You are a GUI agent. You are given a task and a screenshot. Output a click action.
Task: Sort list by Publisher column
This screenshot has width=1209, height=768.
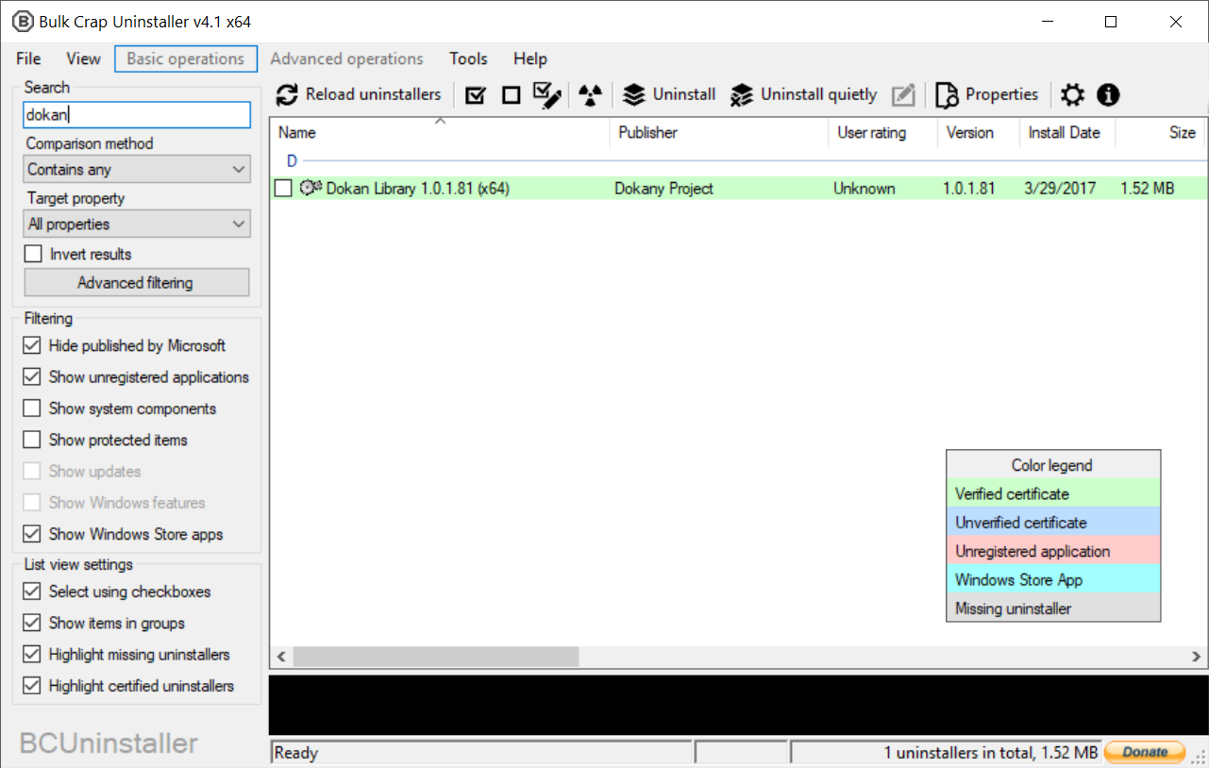pyautogui.click(x=719, y=133)
